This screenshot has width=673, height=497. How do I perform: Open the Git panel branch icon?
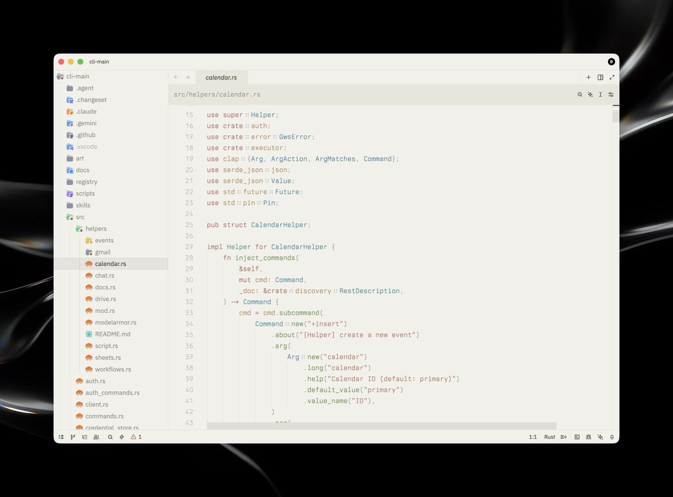(x=73, y=436)
